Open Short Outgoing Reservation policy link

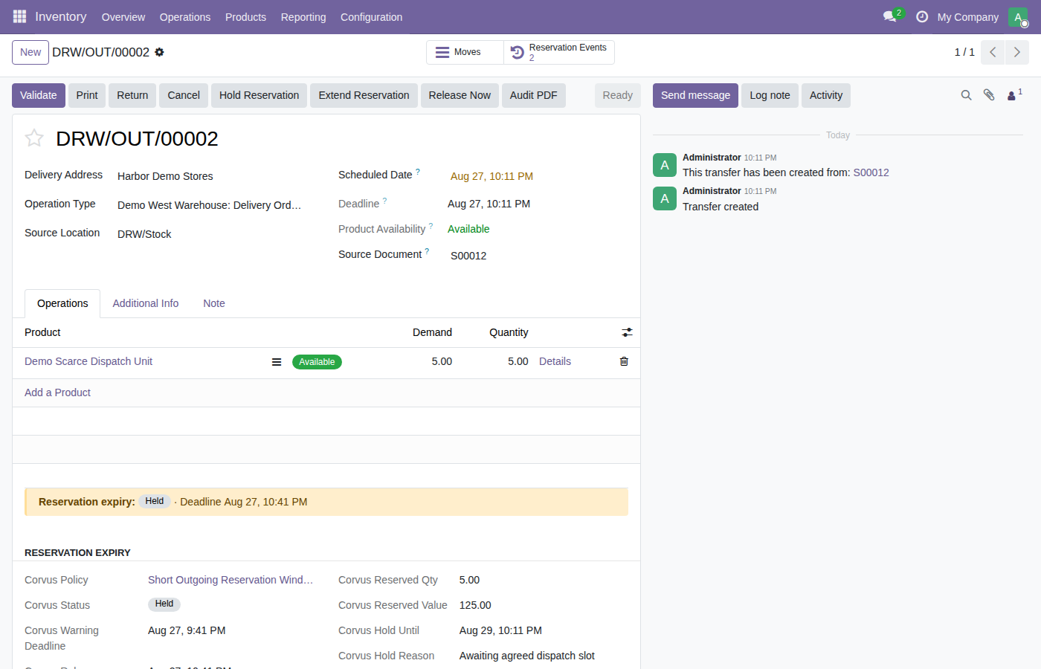click(x=231, y=580)
